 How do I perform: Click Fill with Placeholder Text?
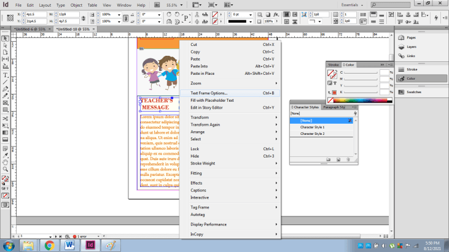tap(212, 100)
